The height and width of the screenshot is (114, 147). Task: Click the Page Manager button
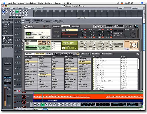(118, 36)
